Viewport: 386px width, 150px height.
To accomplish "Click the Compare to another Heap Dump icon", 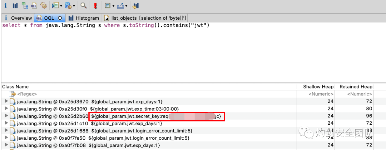I will pos(136,5).
